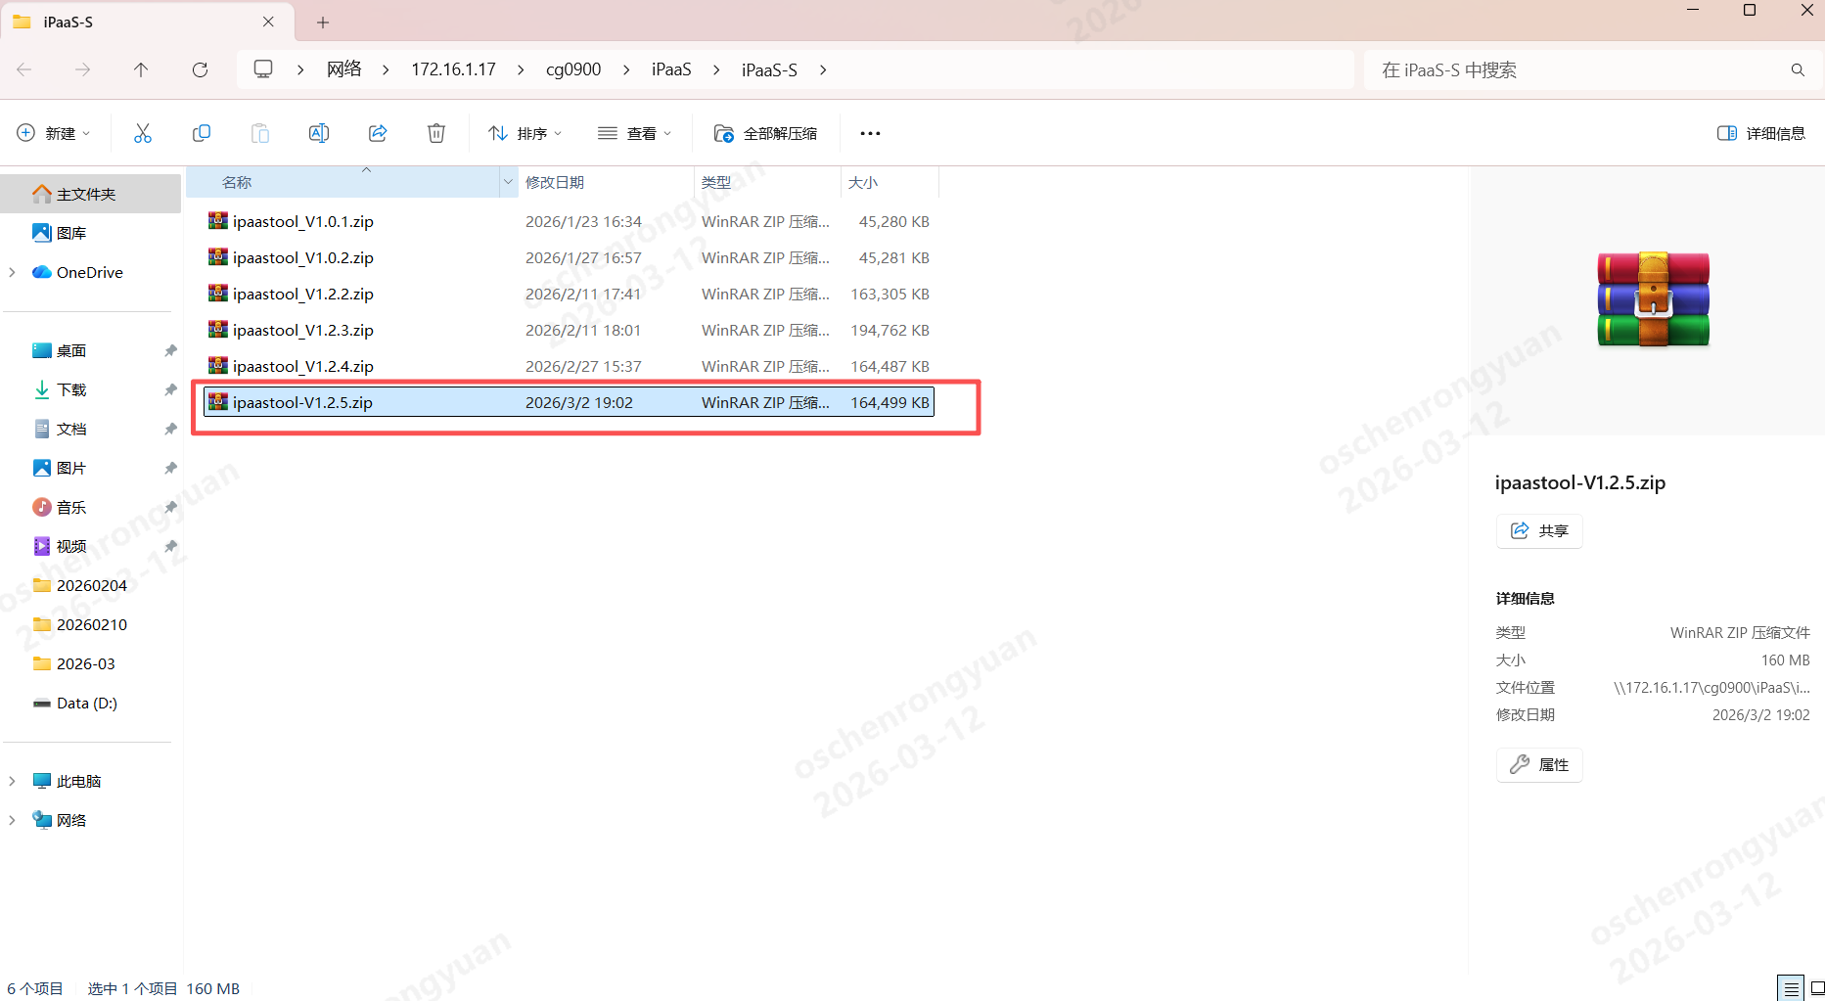Click the Delete trash icon
Screen dimensions: 1825x1001
(436, 133)
